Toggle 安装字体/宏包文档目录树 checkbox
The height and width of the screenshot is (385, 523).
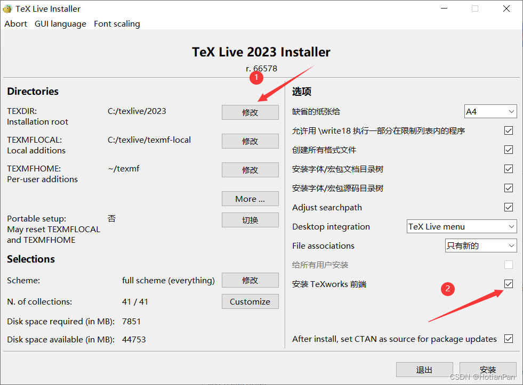[508, 169]
